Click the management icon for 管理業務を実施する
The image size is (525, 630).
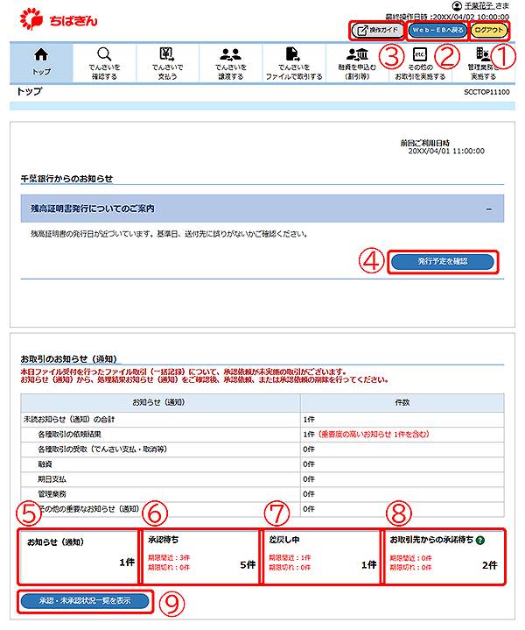click(484, 54)
